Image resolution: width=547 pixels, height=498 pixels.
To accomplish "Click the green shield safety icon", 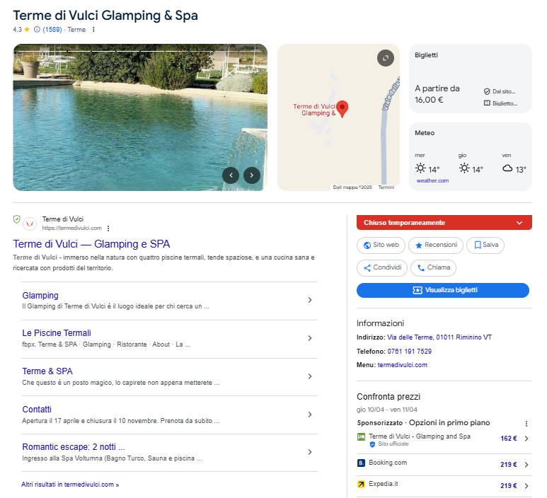I will [x=16, y=219].
